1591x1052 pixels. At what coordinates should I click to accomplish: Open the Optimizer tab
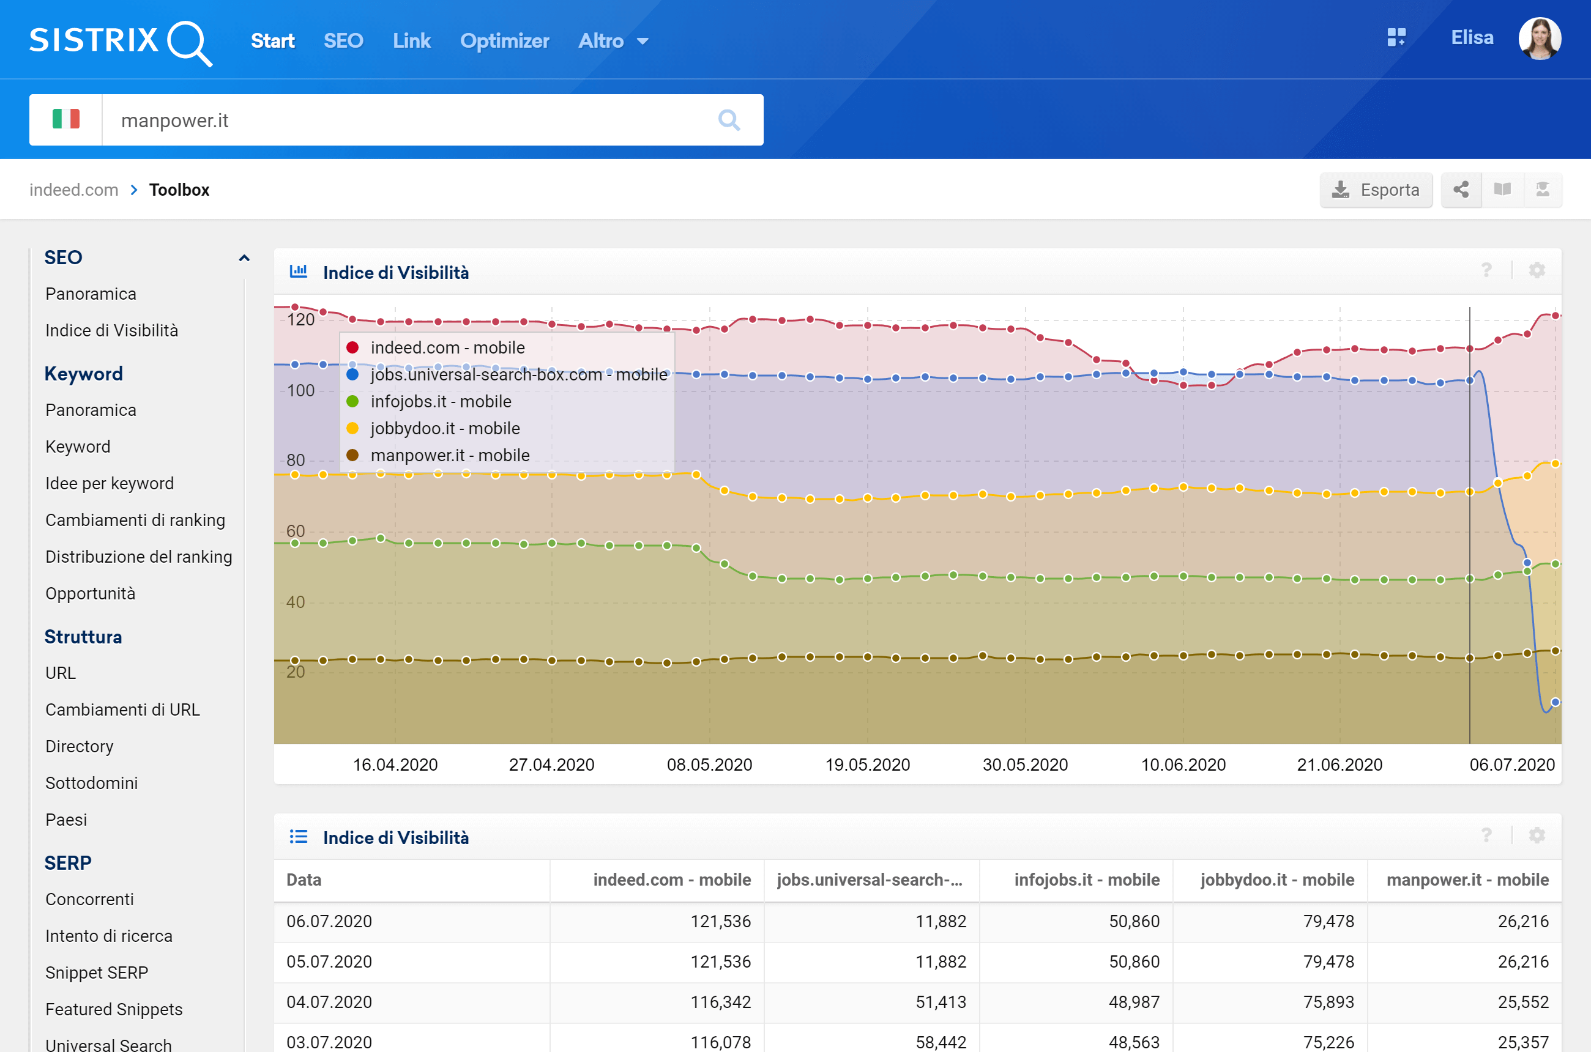(x=504, y=41)
